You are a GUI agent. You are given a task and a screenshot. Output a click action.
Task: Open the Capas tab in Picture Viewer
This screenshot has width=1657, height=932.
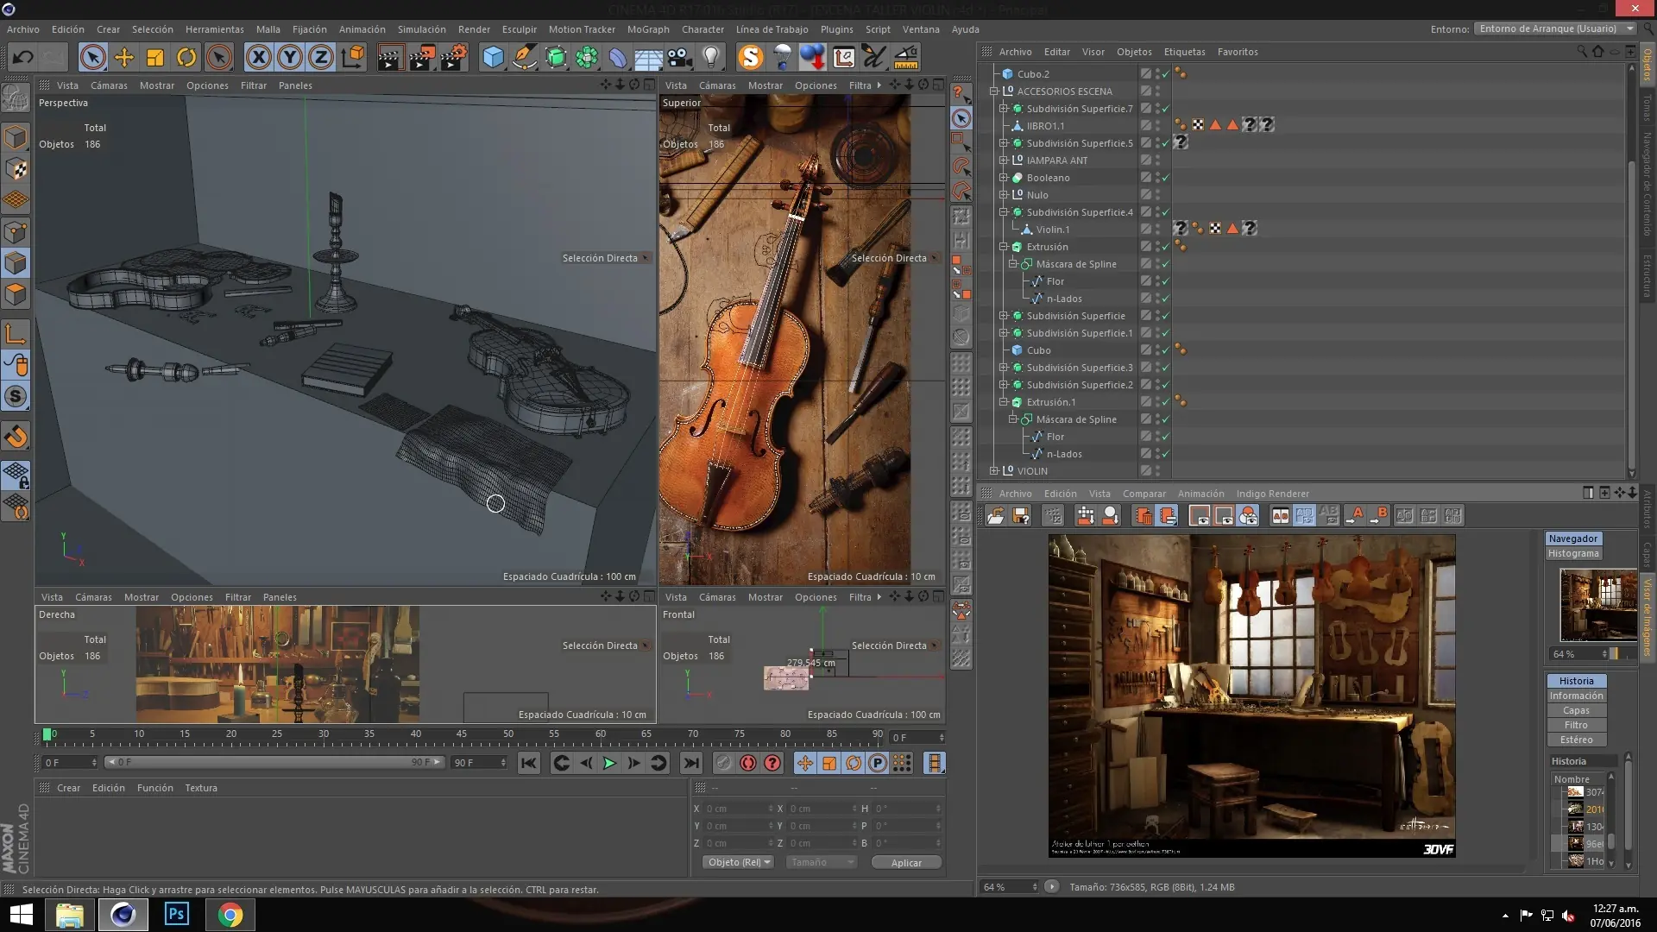pyautogui.click(x=1576, y=710)
